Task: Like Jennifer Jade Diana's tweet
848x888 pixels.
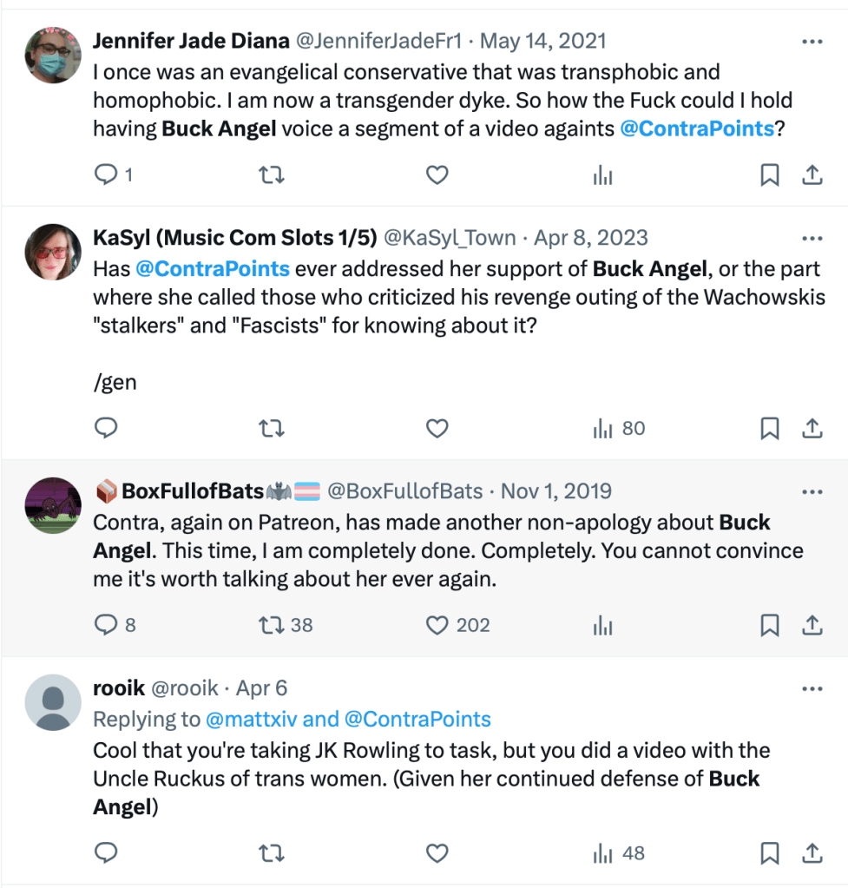Action: tap(437, 175)
